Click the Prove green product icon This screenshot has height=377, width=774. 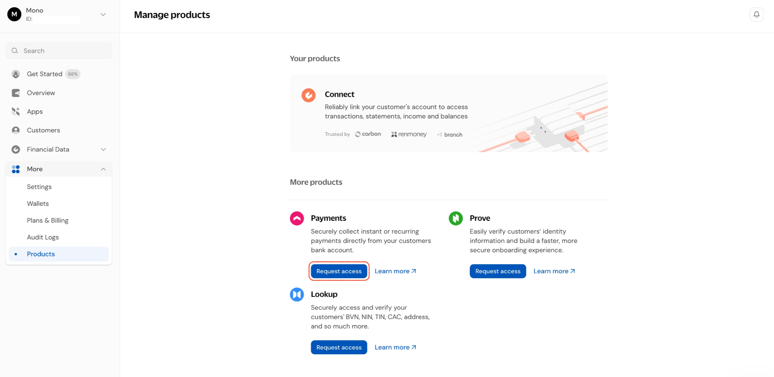pos(456,218)
